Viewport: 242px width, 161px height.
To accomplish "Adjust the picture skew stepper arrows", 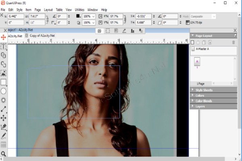I will coord(180,23).
